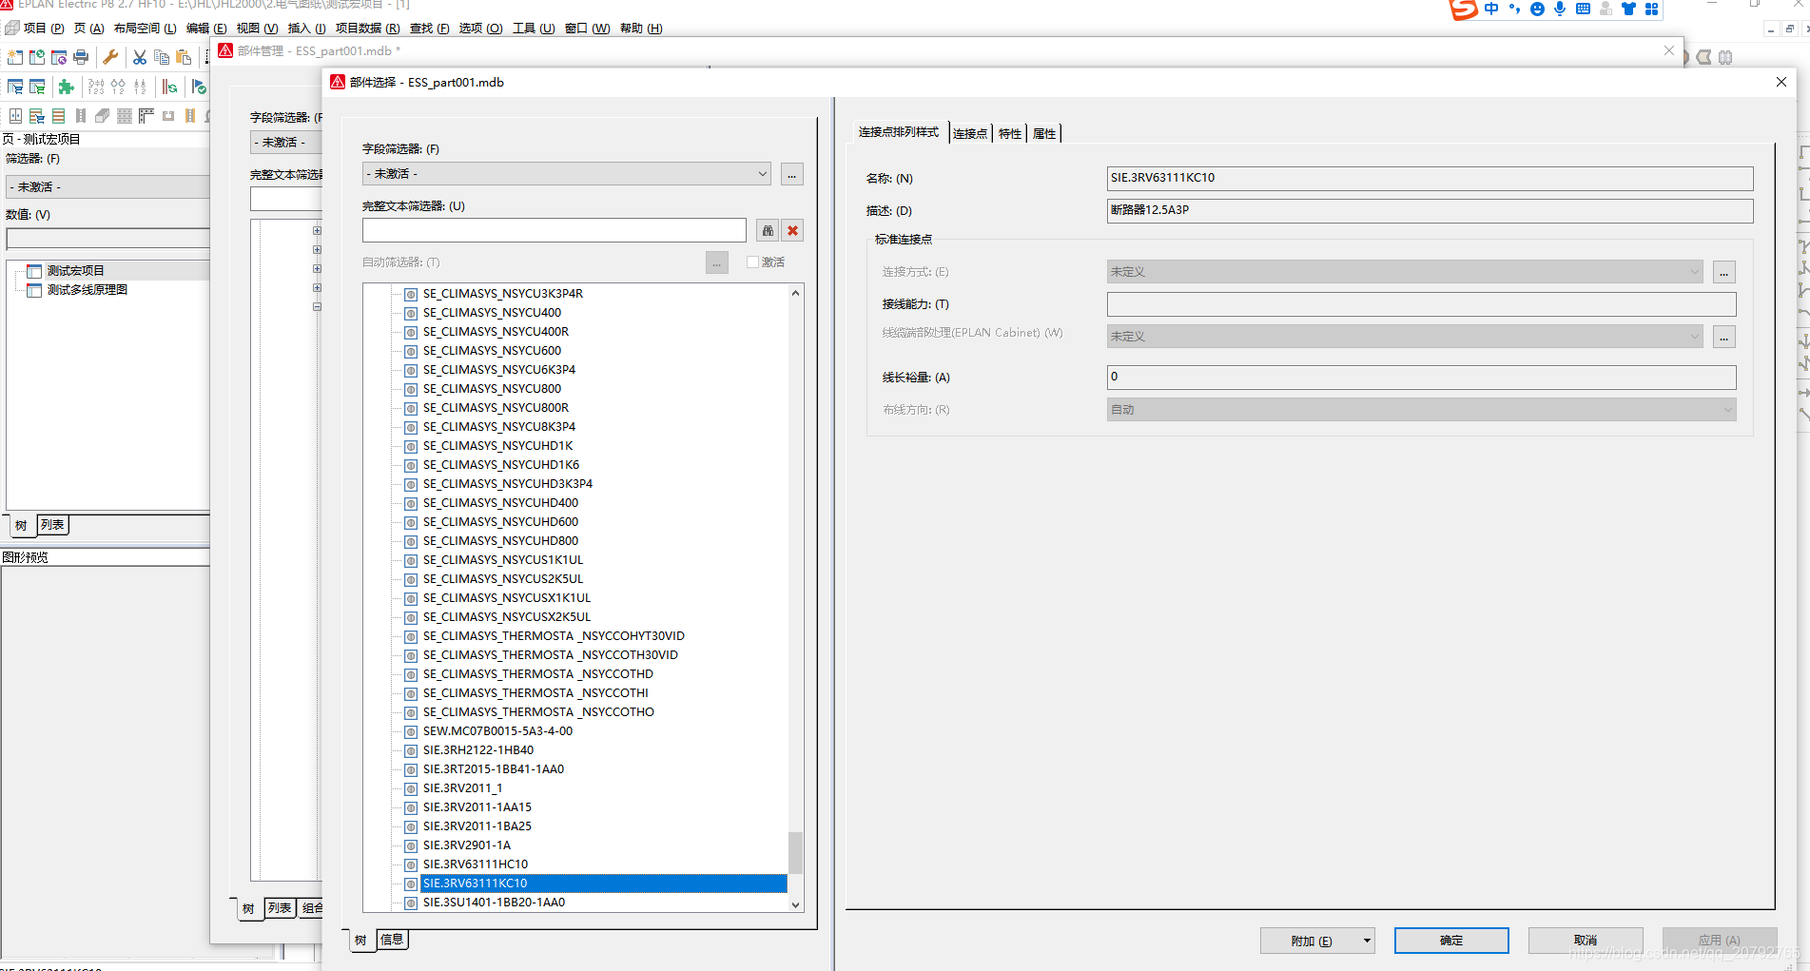Click the new project icon in toolbar
The height and width of the screenshot is (971, 1810).
tap(15, 57)
